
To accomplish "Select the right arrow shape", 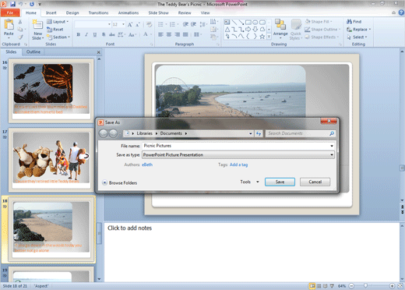I will click(248, 30).
